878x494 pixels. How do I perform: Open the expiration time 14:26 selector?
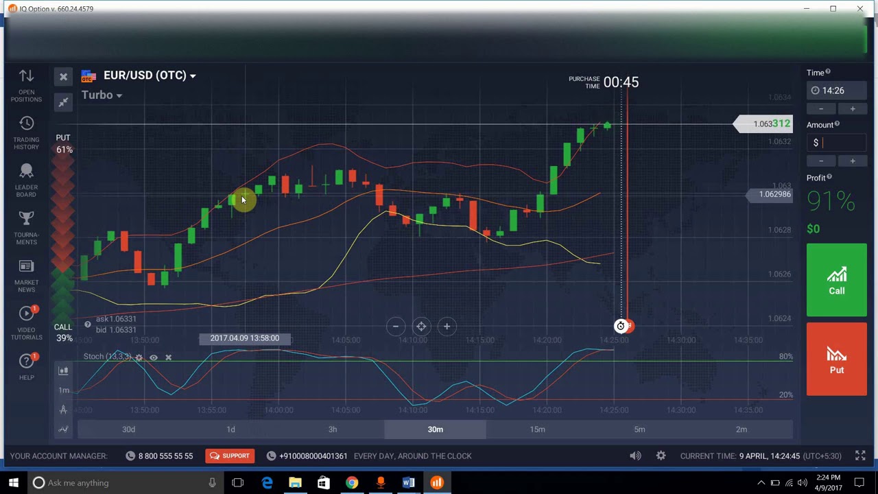pyautogui.click(x=837, y=91)
